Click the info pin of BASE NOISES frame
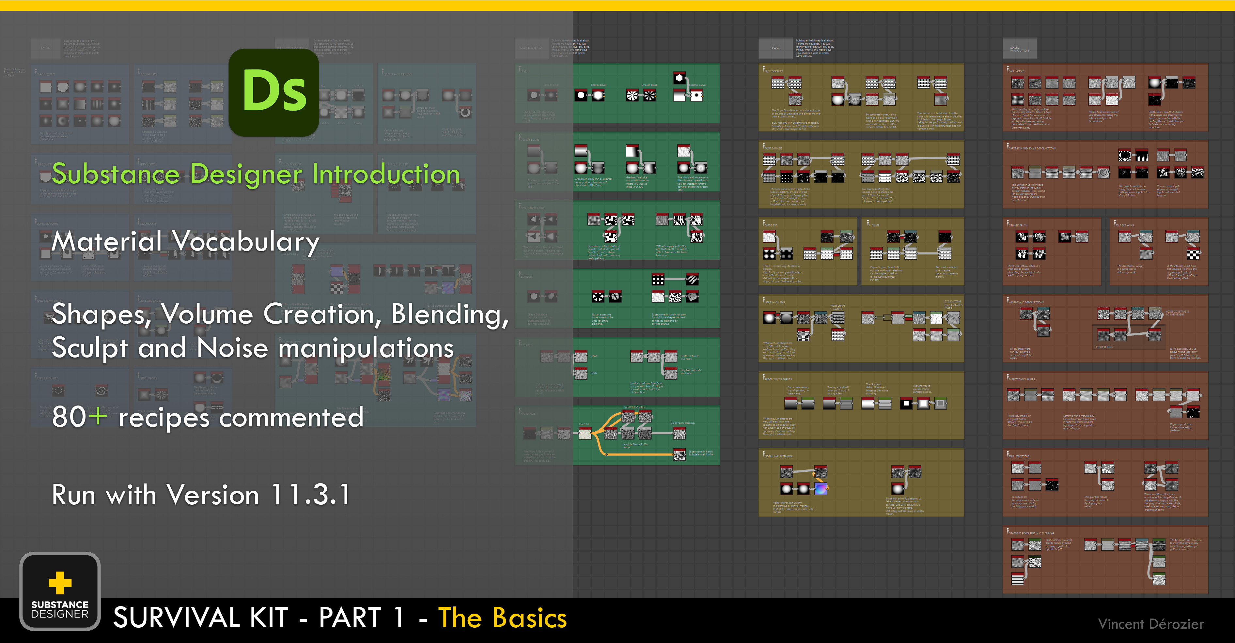 1008,69
